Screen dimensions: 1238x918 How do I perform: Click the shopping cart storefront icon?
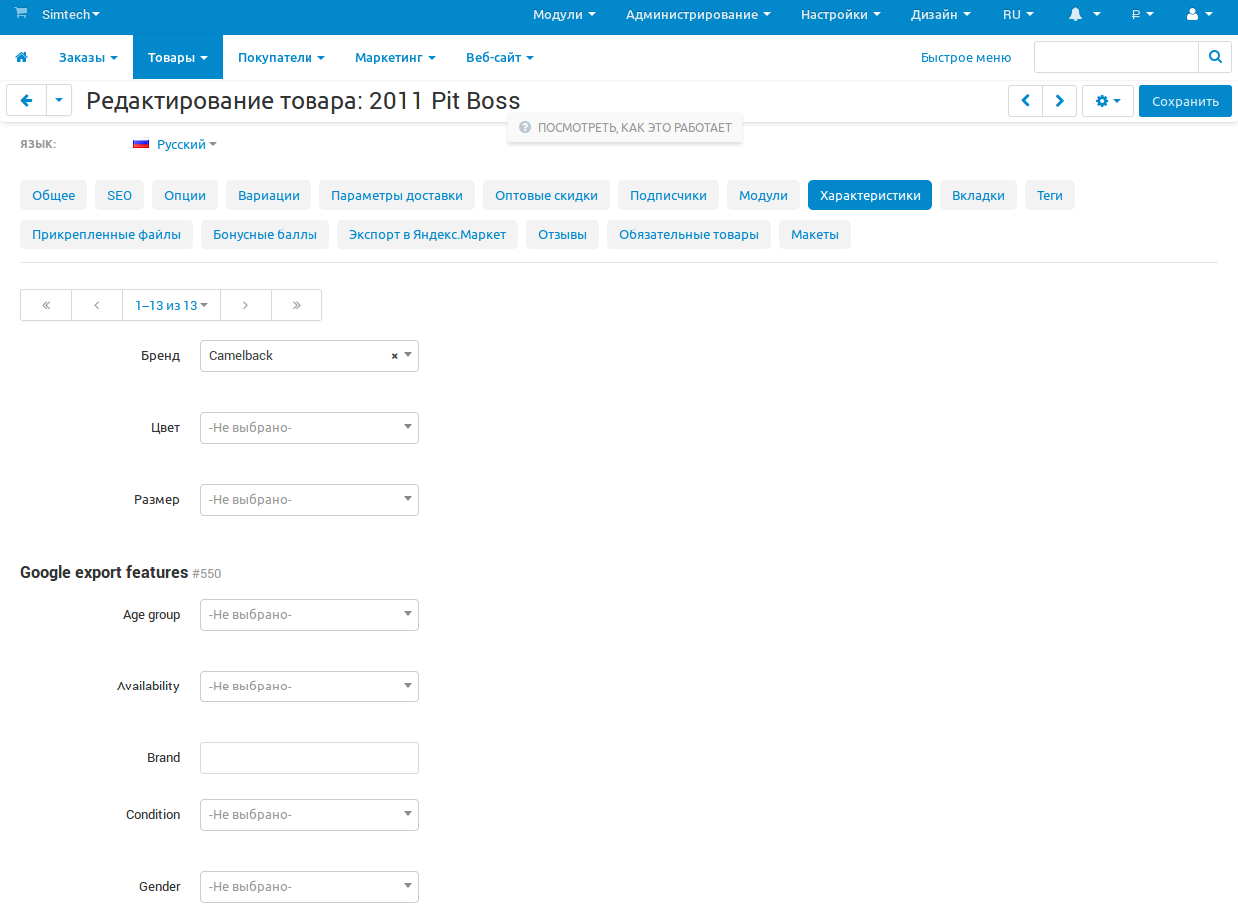[21, 14]
